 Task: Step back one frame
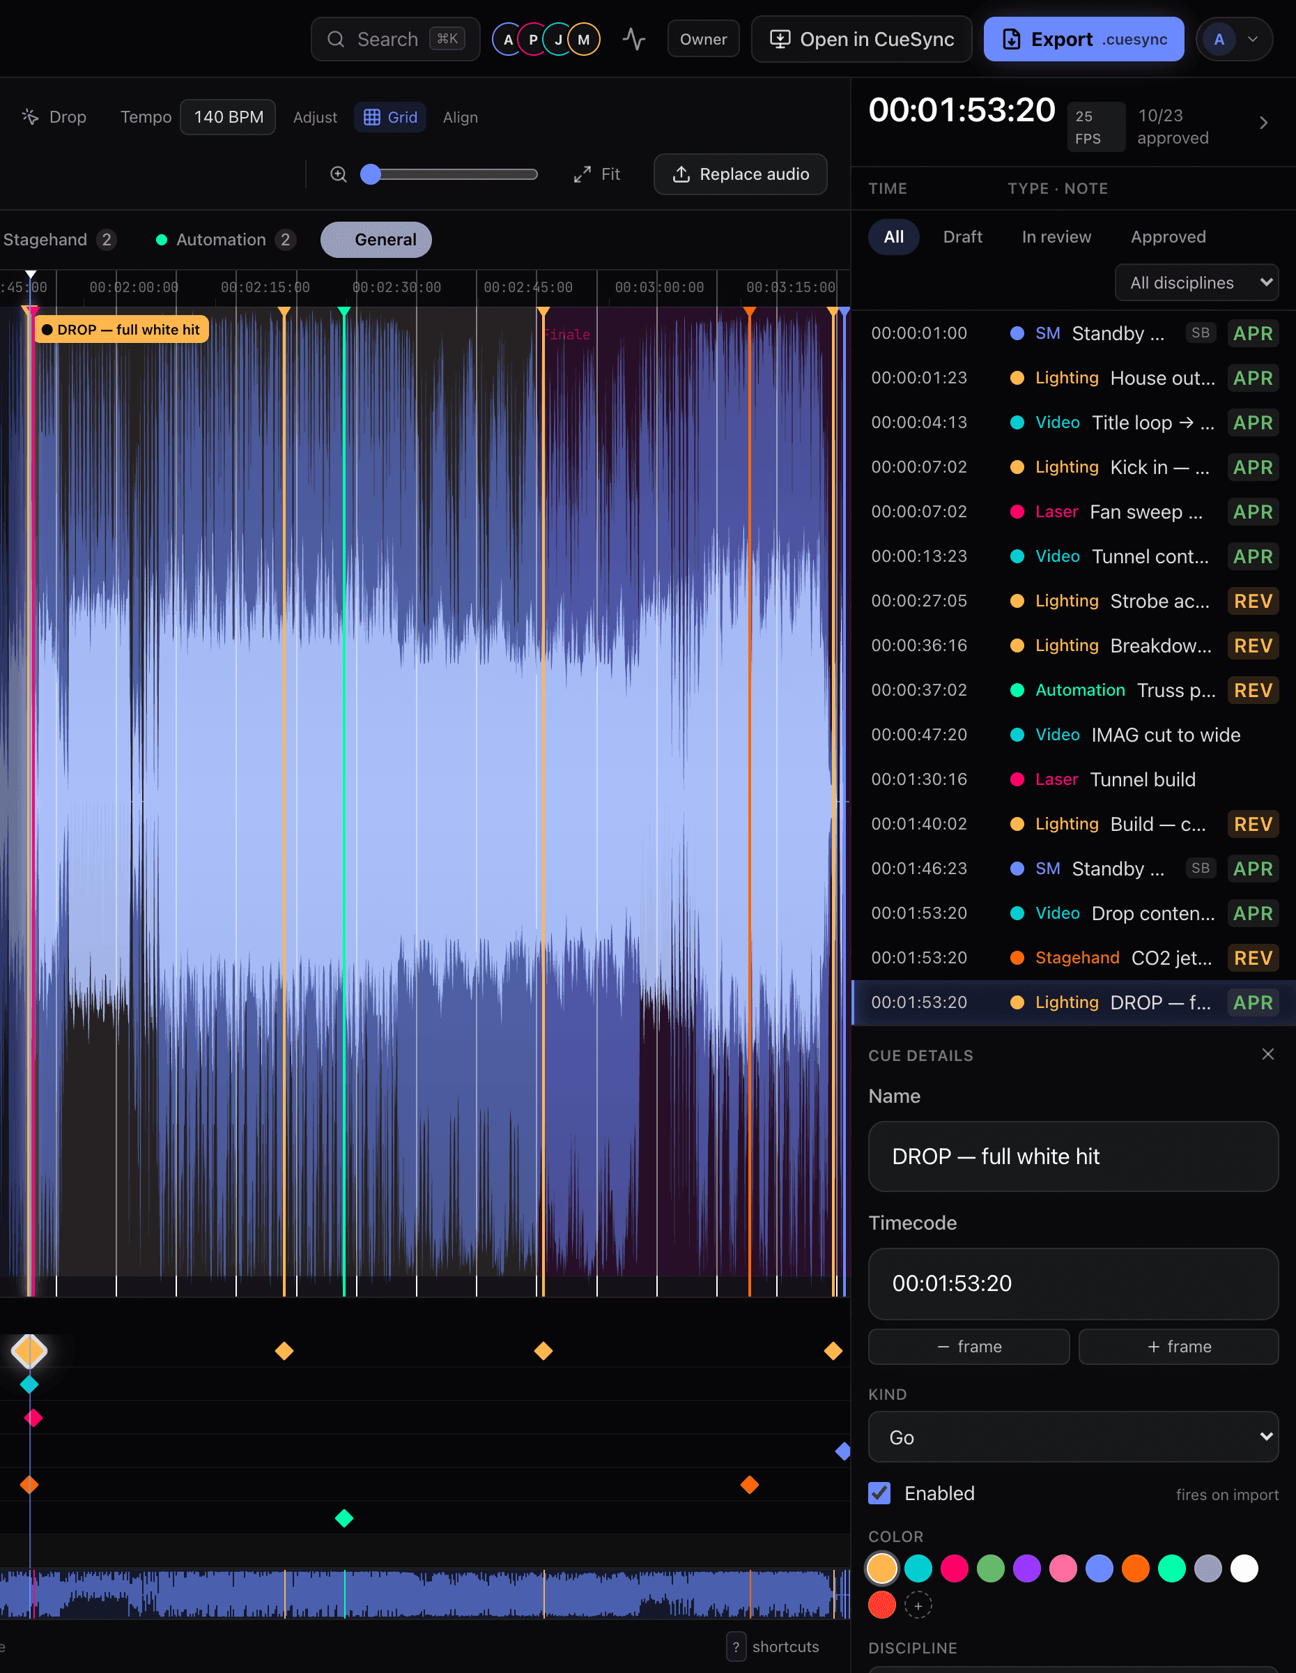(x=969, y=1347)
